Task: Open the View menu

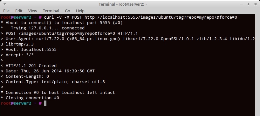Action: pos(32,11)
